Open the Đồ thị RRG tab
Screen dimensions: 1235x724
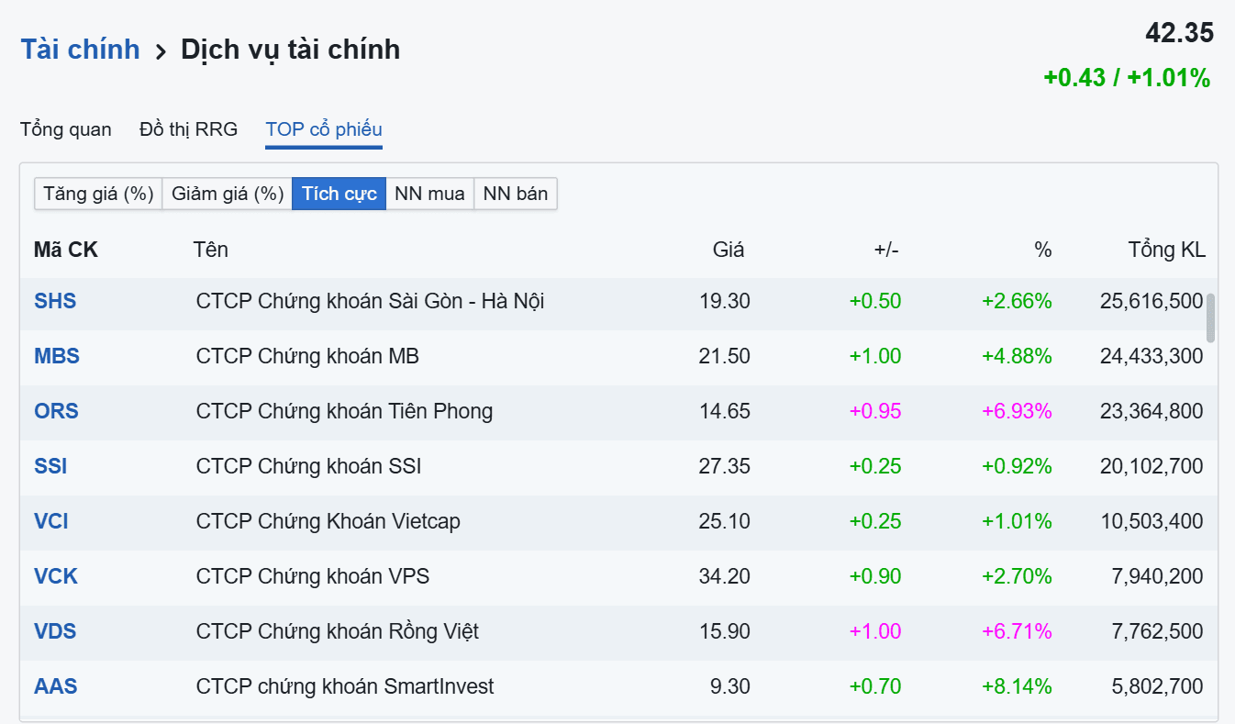(x=188, y=129)
